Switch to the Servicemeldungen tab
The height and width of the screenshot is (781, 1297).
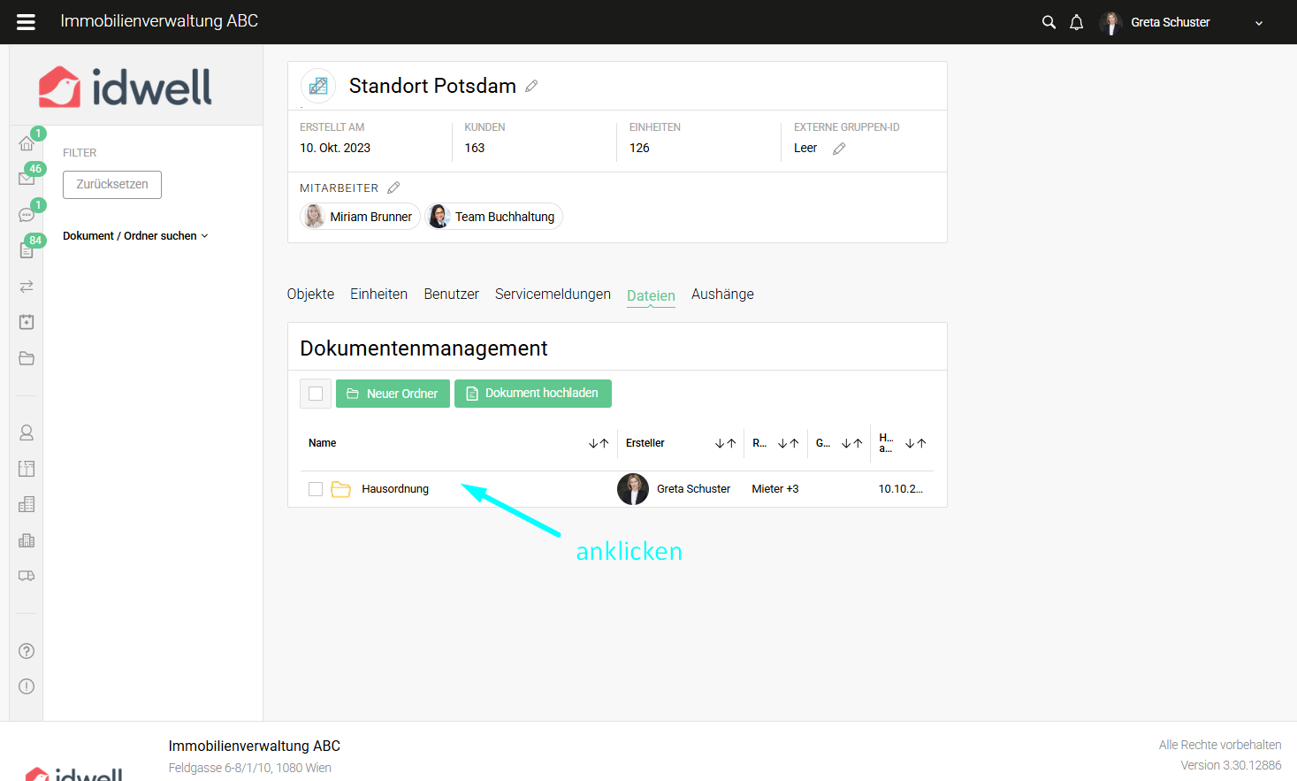pyautogui.click(x=553, y=294)
